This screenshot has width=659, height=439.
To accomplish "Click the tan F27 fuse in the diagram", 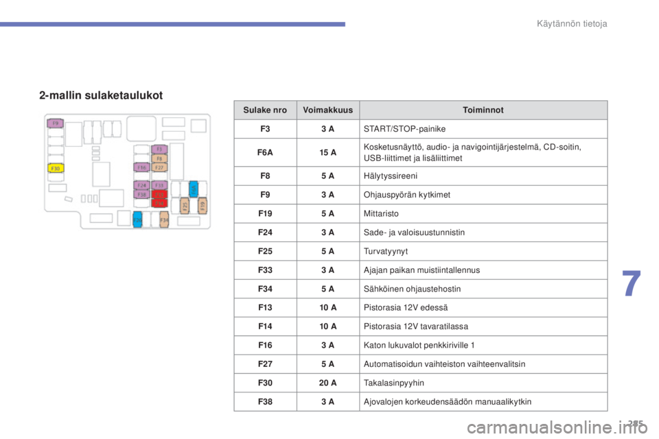I will pyautogui.click(x=159, y=167).
